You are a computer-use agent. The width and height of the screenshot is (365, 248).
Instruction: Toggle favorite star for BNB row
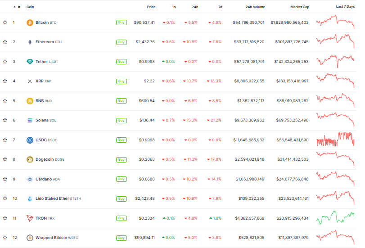point(5,101)
